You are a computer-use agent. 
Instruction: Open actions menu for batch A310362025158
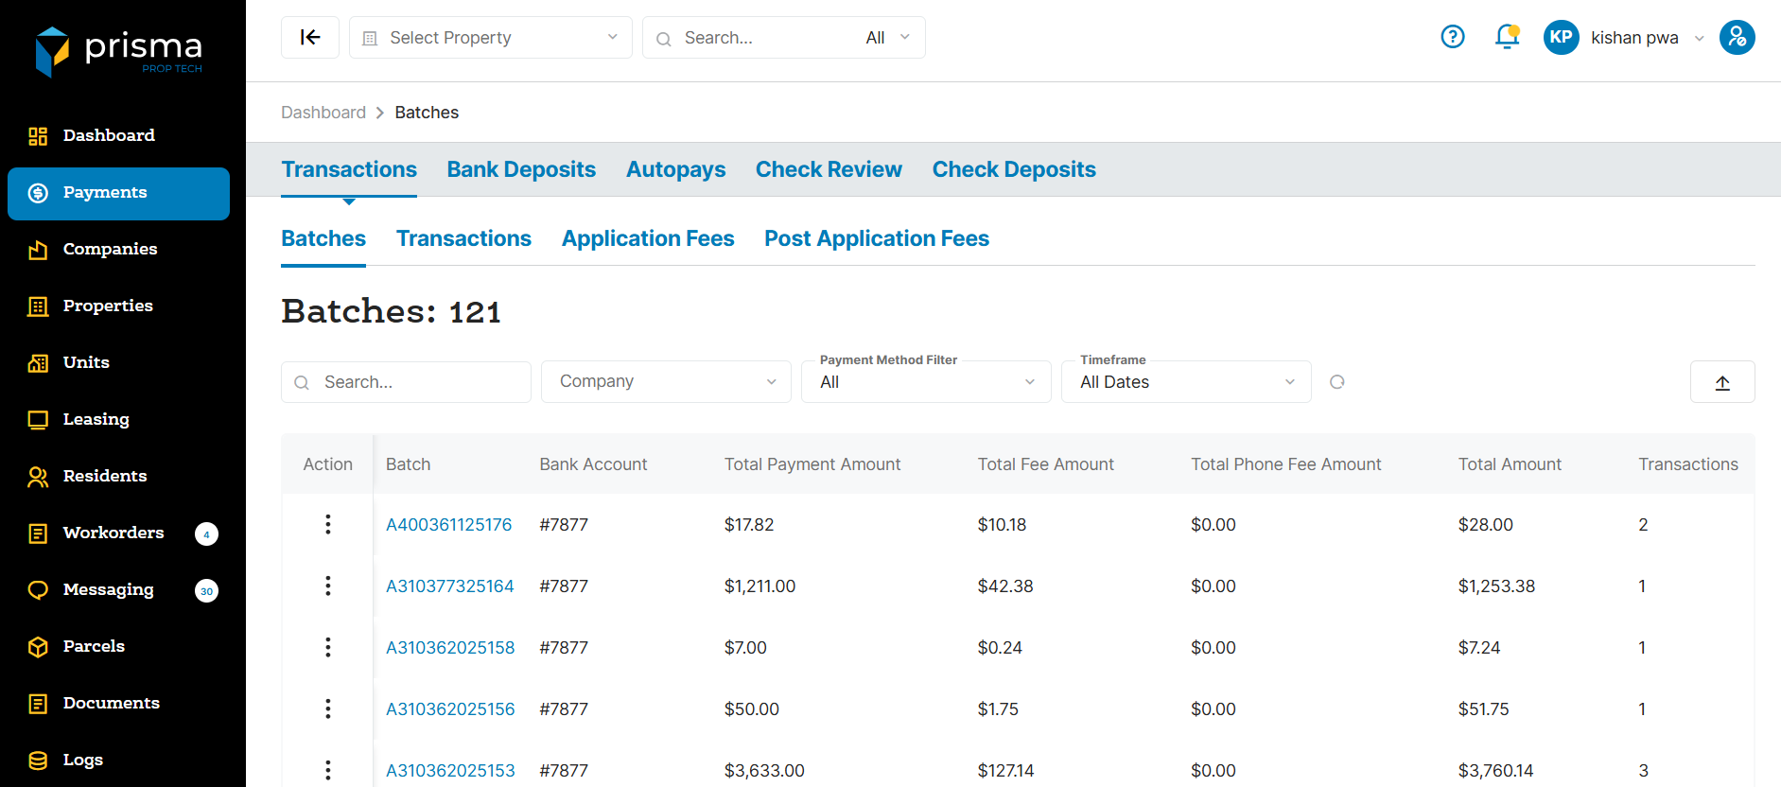click(328, 647)
